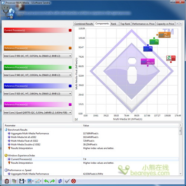Switch to the Combined Results tab
Screen dimensions: 186x186
[x=84, y=24]
